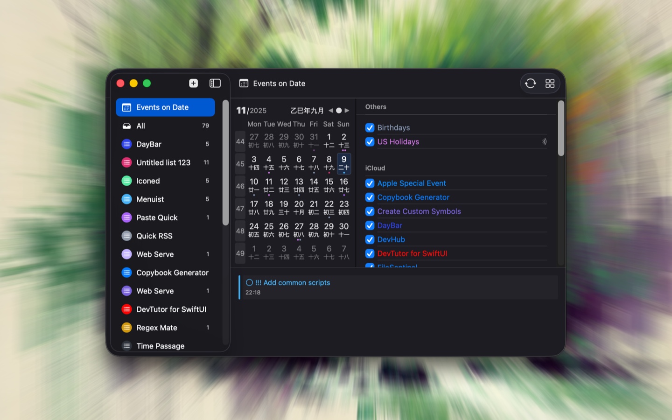Select November 22 in the calendar
This screenshot has height=420, width=672.
pos(329,208)
